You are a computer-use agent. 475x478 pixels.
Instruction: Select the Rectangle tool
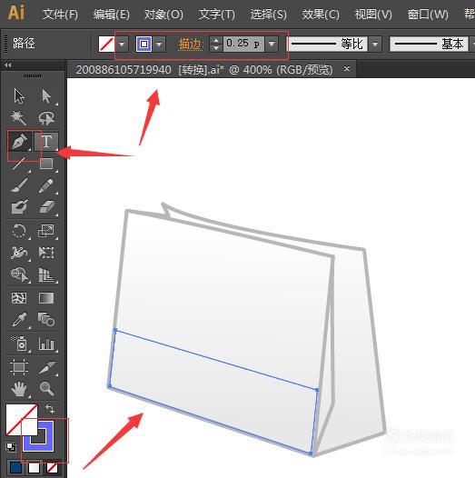point(46,164)
